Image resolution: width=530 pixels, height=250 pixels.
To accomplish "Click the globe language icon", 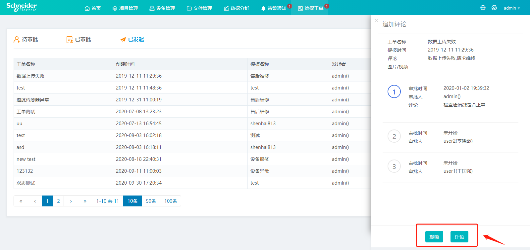I will 483,8.
